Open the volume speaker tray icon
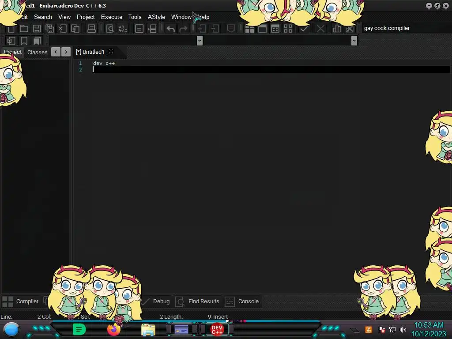The height and width of the screenshot is (339, 452). [x=403, y=330]
